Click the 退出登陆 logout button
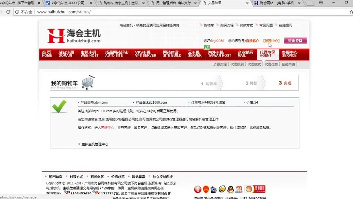The width and height of the screenshot is (353, 199). pyautogui.click(x=295, y=41)
